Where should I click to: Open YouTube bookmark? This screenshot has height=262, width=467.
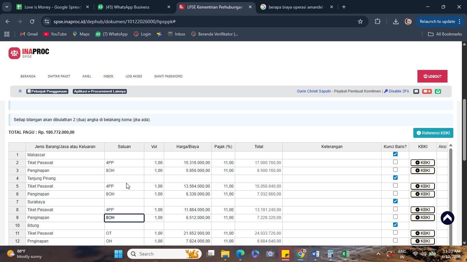(x=55, y=34)
